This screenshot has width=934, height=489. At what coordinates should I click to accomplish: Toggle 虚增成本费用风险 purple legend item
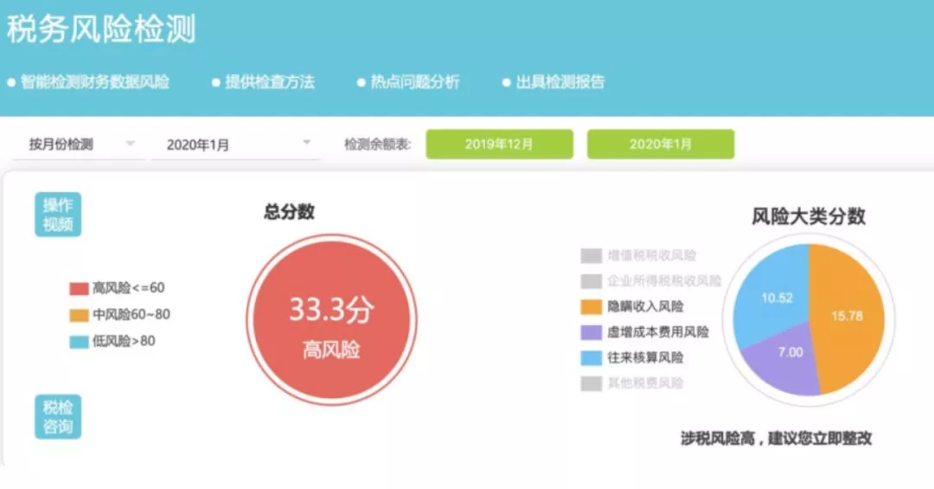[x=645, y=332]
